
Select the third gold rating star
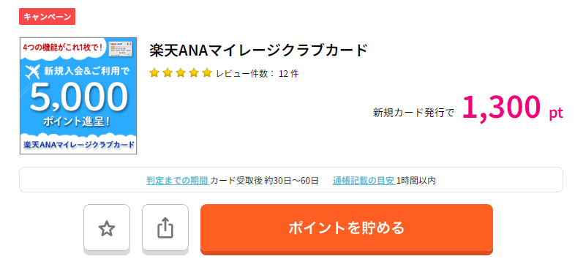point(181,73)
